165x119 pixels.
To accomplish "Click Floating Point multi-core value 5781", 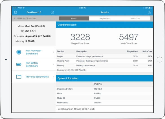I will (150, 61).
